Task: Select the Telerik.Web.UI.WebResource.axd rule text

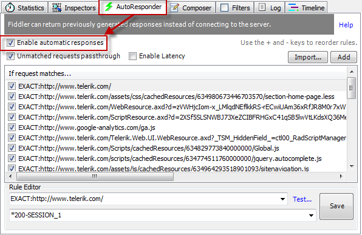Action: click(x=182, y=138)
